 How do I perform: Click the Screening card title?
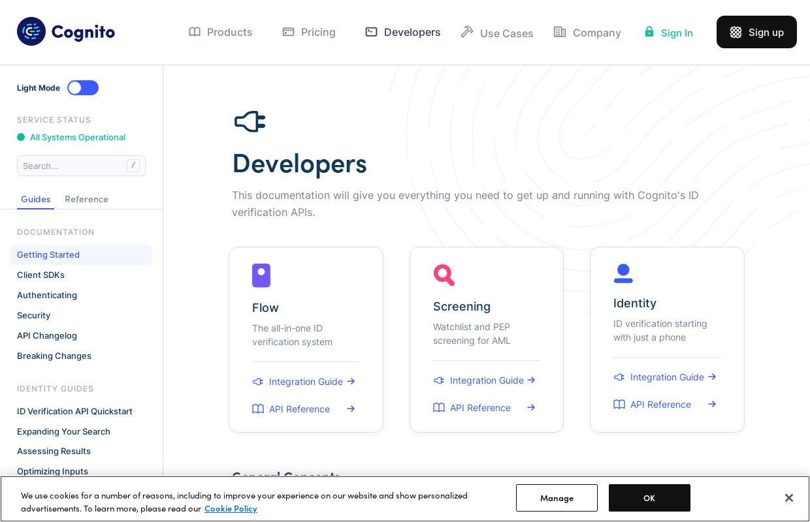click(x=462, y=307)
